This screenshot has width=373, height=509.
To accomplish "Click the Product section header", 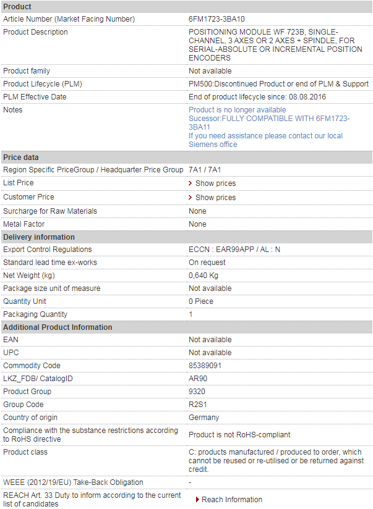I will pyautogui.click(x=187, y=7).
